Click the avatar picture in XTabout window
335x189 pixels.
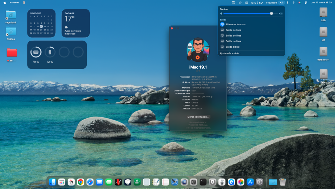tap(198, 50)
